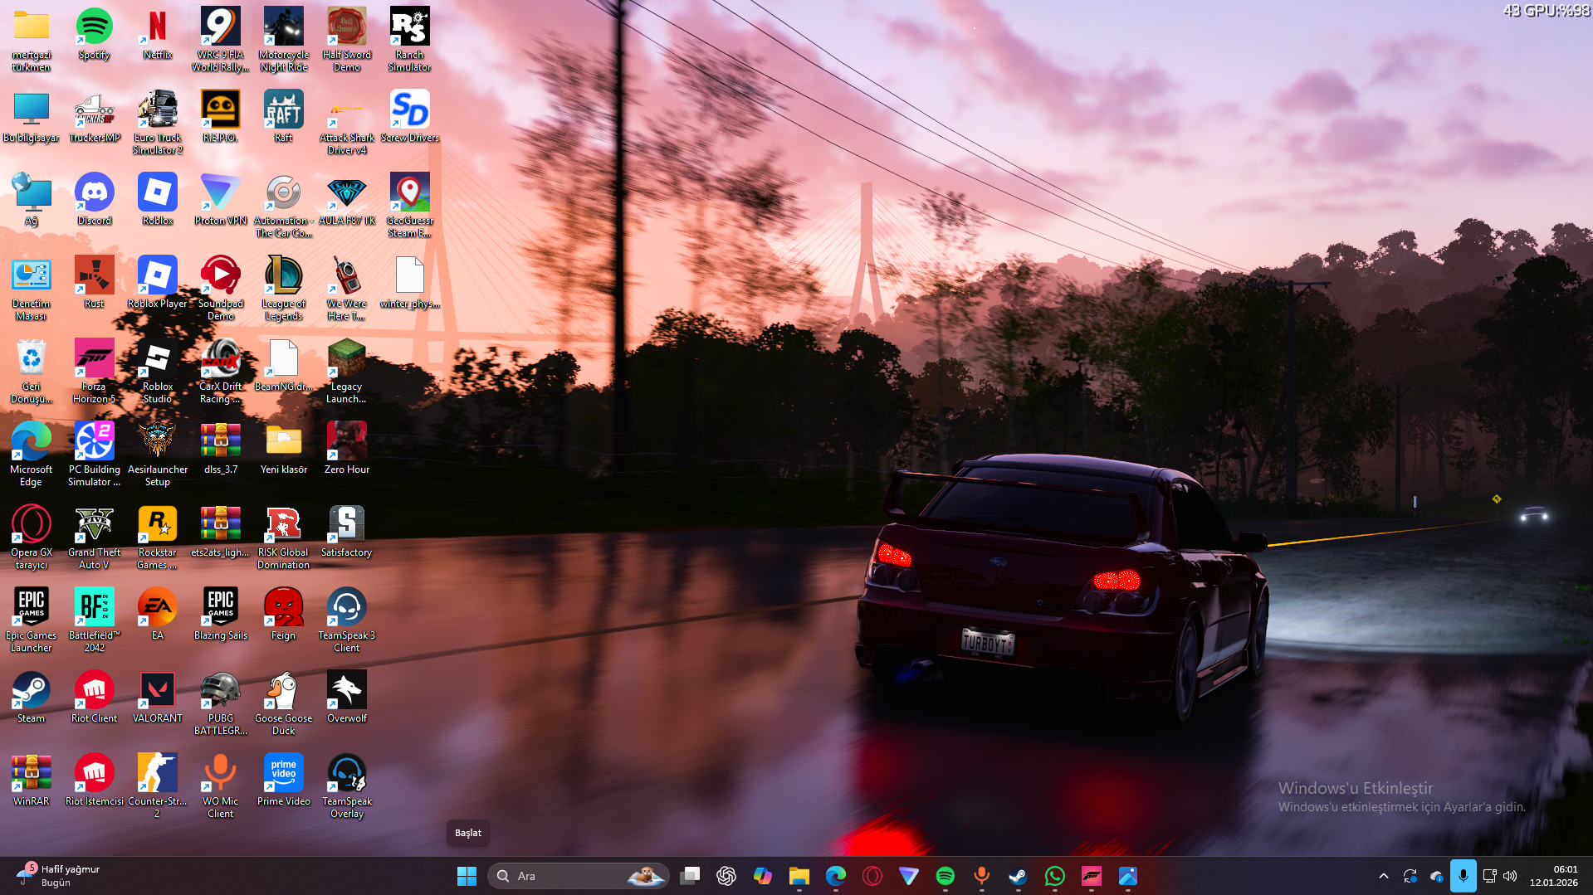Screen dimensions: 1593x895
Task: Click the taskbar Ara search box
Action: pos(578,876)
